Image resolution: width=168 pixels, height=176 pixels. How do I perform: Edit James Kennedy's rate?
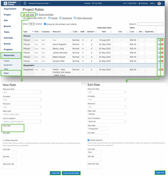point(159,53)
